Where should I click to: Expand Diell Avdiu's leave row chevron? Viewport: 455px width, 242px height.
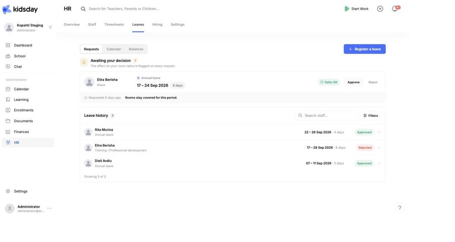[380, 163]
